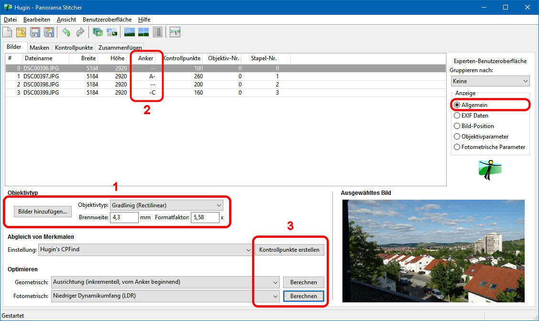
Task: Click the new project icon
Action: (8, 32)
